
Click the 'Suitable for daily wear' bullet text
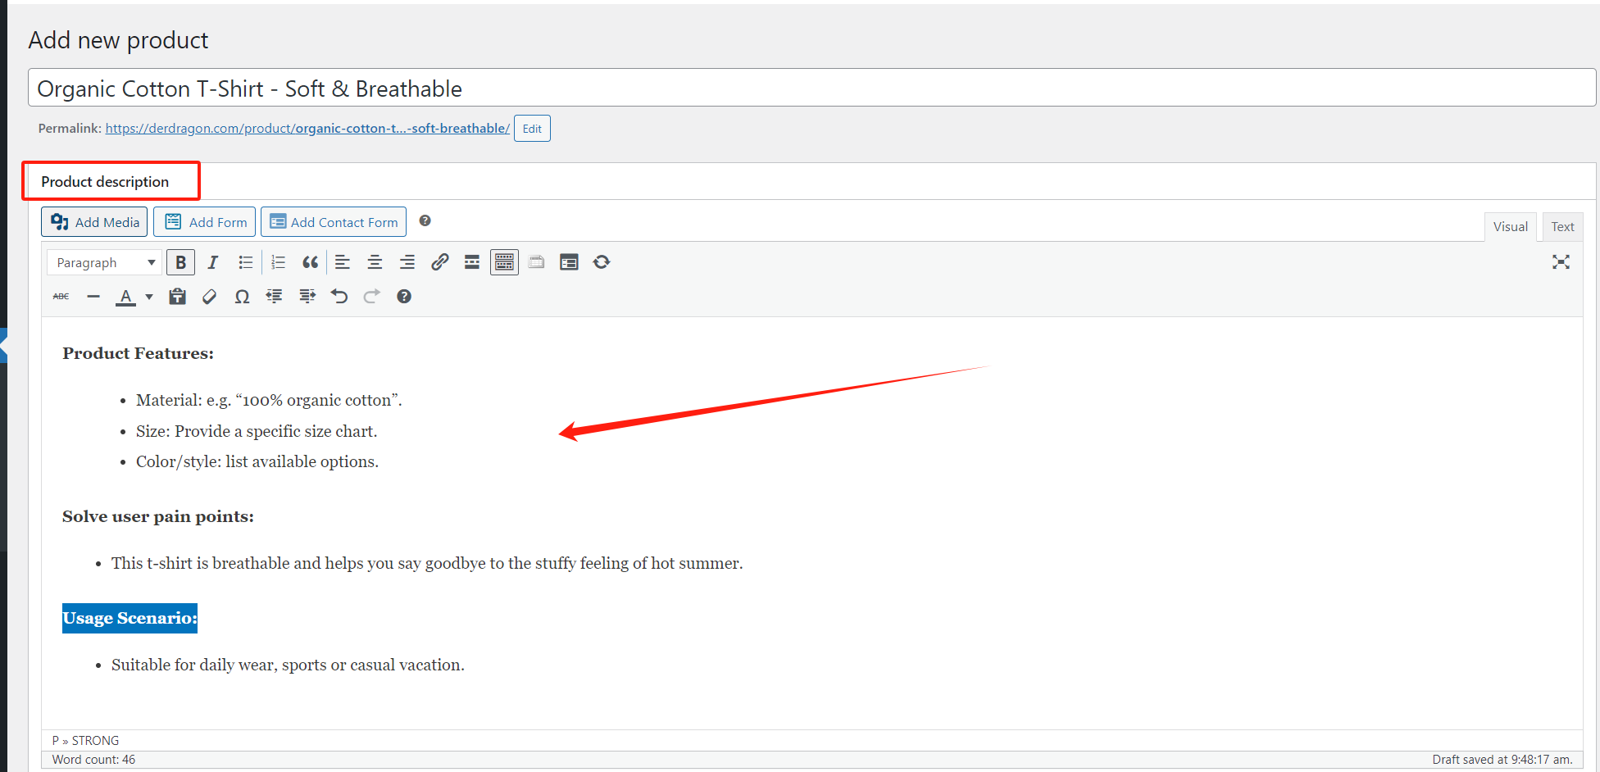(288, 665)
